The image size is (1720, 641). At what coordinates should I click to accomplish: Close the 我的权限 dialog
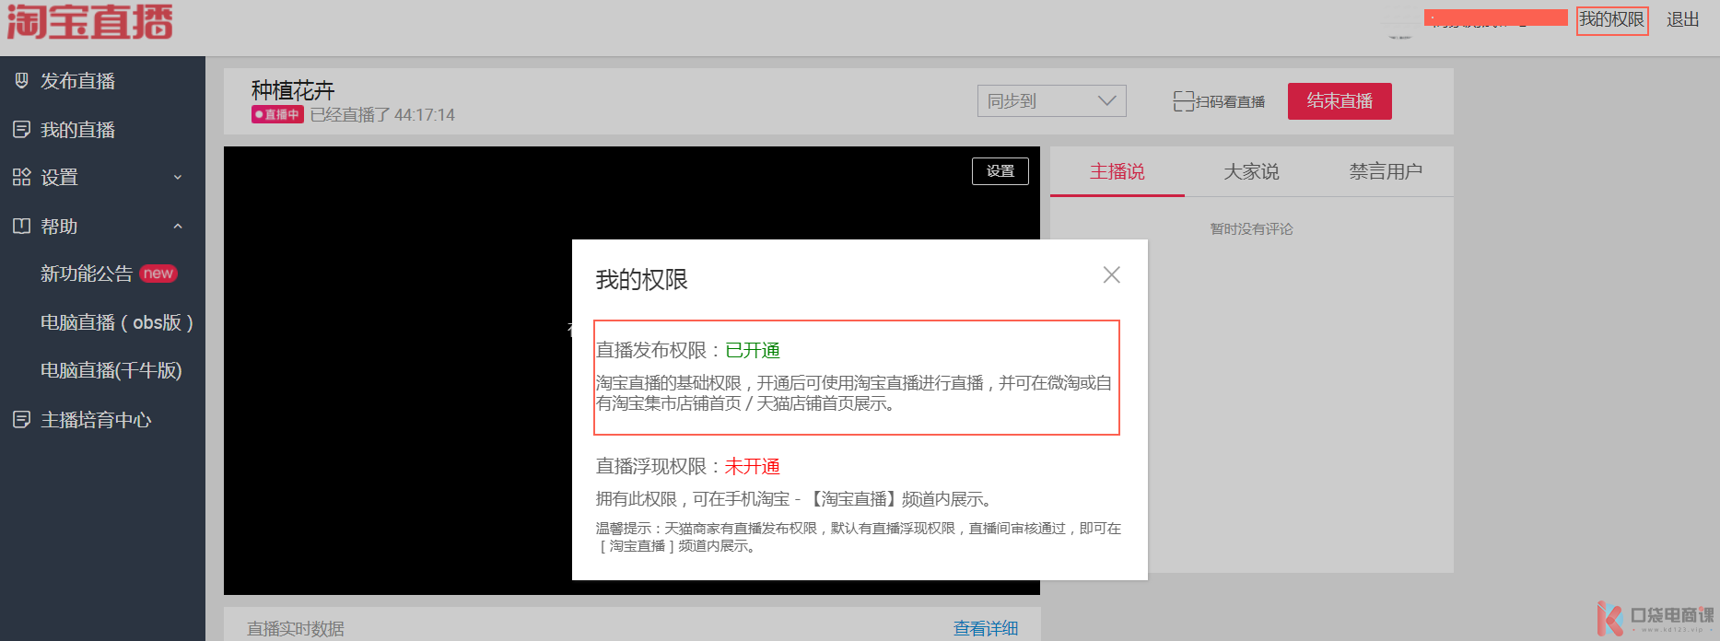point(1111,275)
